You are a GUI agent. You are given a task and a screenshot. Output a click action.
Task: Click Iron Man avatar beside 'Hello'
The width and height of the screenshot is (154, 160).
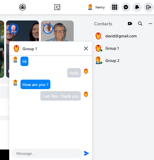tap(86, 71)
